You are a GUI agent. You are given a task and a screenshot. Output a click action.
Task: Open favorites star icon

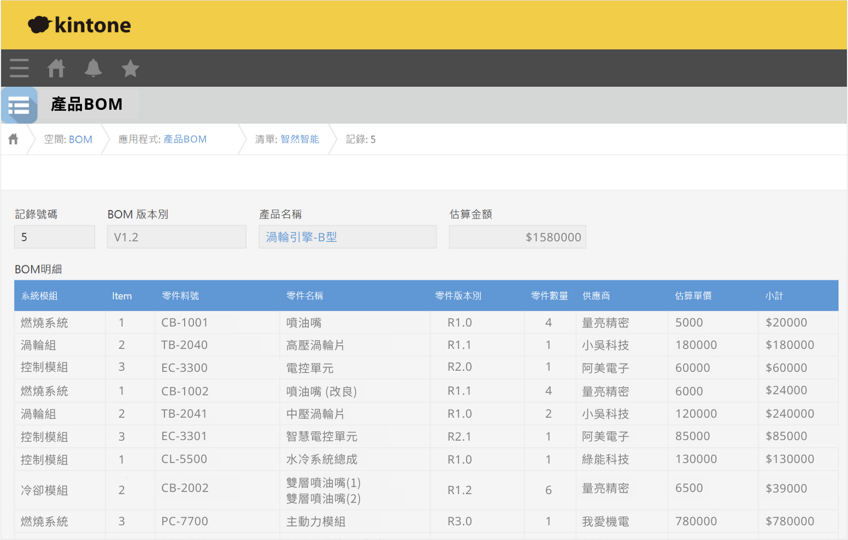pos(130,68)
